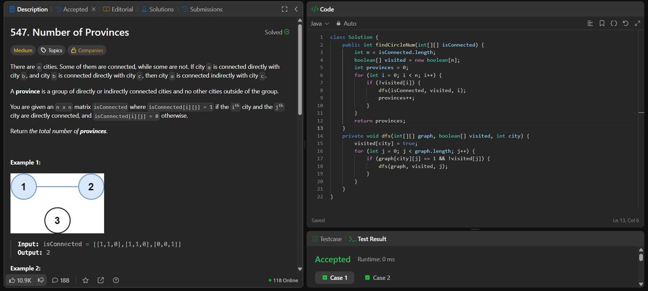Viewport: 648px width, 291px height.
Task: Select the Case 2 result
Action: point(377,278)
